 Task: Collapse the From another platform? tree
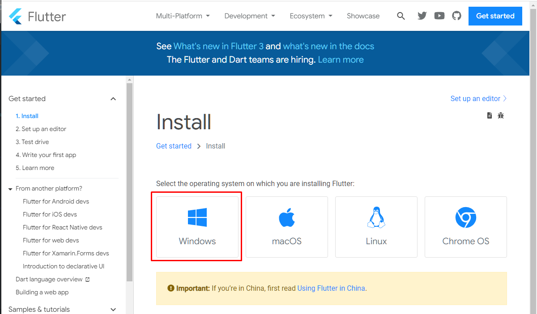pos(10,189)
